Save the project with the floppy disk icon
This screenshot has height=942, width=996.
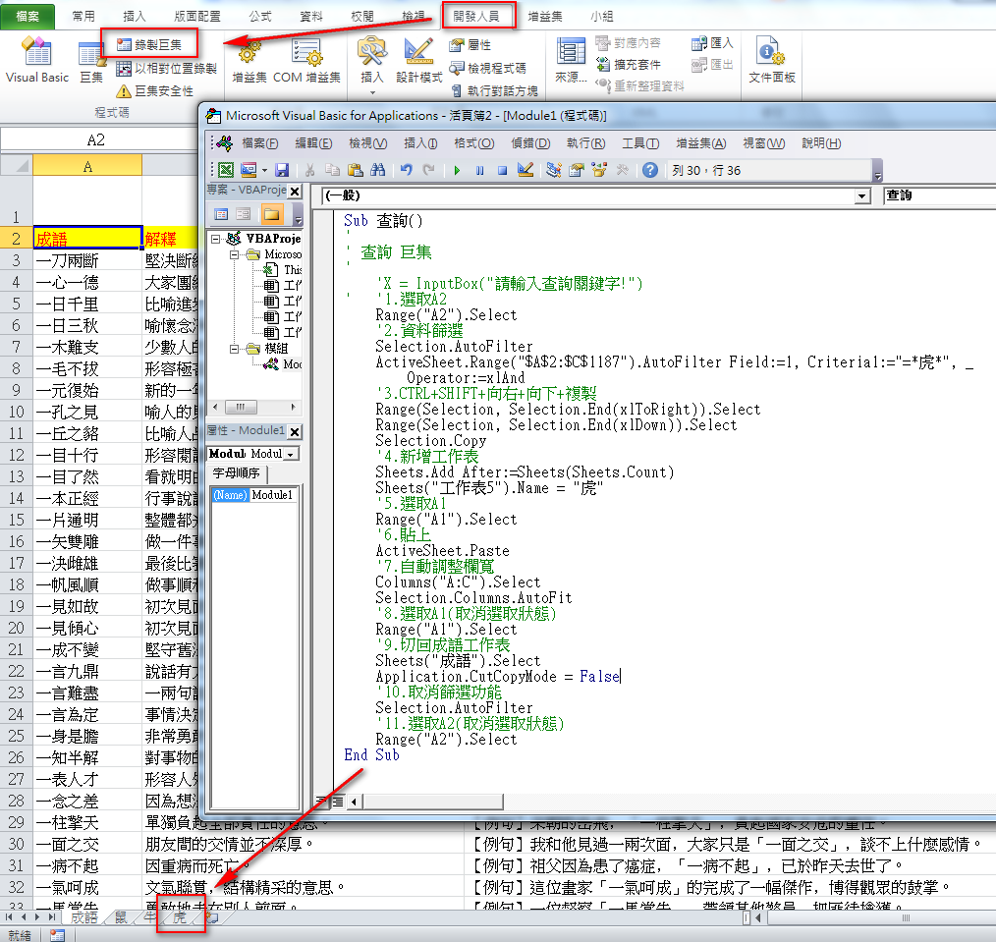(282, 170)
